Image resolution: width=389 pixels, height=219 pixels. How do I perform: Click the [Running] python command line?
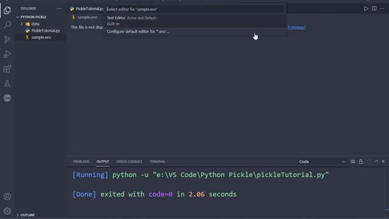tap(201, 175)
